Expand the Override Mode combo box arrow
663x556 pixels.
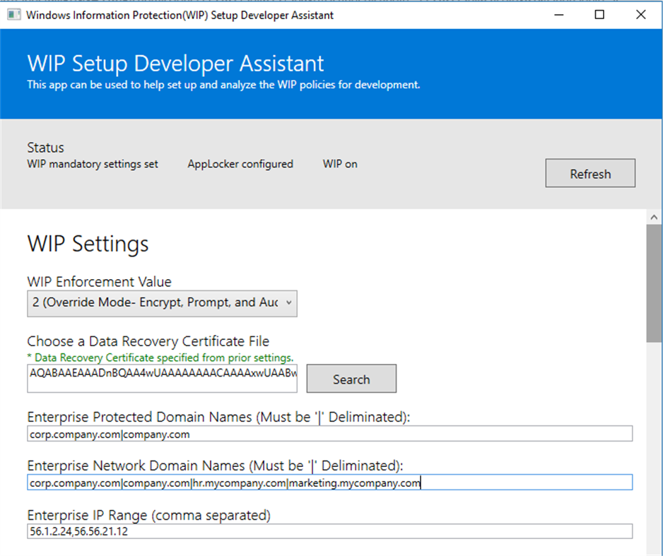tap(288, 303)
